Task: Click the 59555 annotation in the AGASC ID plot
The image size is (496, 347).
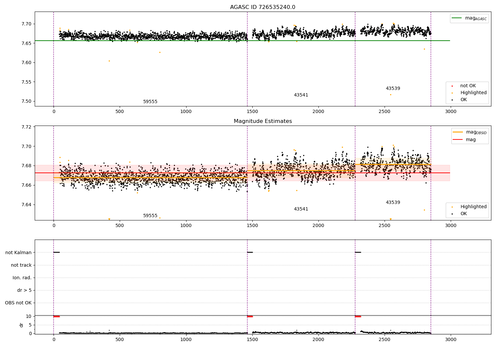Action: click(x=150, y=102)
